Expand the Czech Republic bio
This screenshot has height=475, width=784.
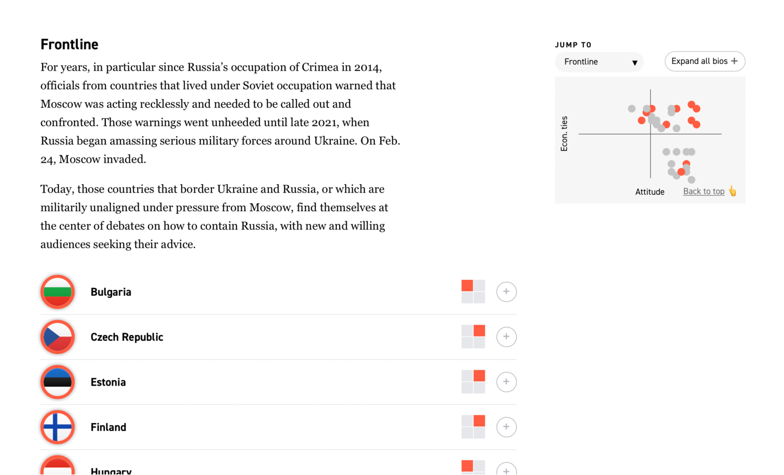506,337
